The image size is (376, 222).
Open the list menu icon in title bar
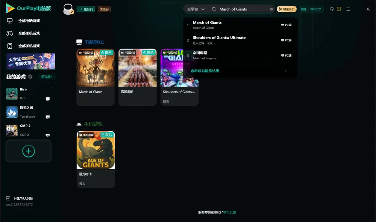pyautogui.click(x=348, y=9)
